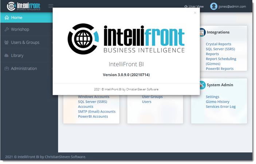Screen dimensions: 256x164
Task: Open the PowerBI Reports link
Action: pos(220,69)
